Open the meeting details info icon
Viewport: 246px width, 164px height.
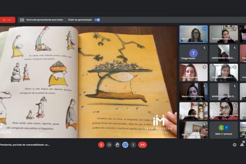tap(235, 145)
